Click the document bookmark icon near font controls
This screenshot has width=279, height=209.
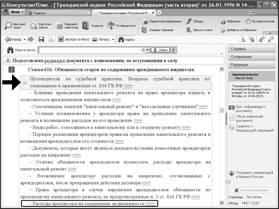242,39
